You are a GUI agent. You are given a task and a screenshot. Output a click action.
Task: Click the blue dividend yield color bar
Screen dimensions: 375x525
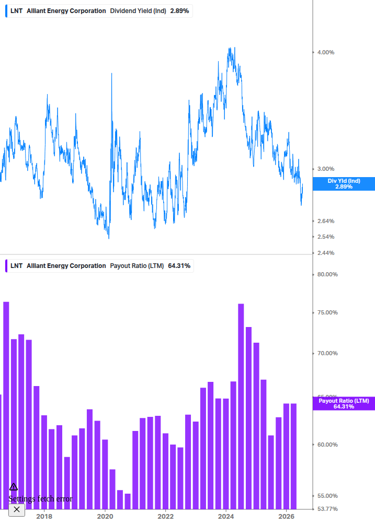6,11
